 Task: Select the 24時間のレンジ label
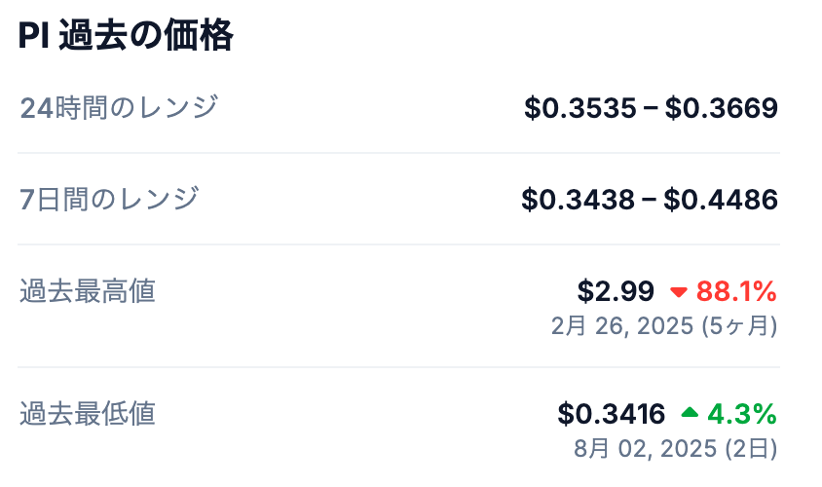(x=119, y=107)
